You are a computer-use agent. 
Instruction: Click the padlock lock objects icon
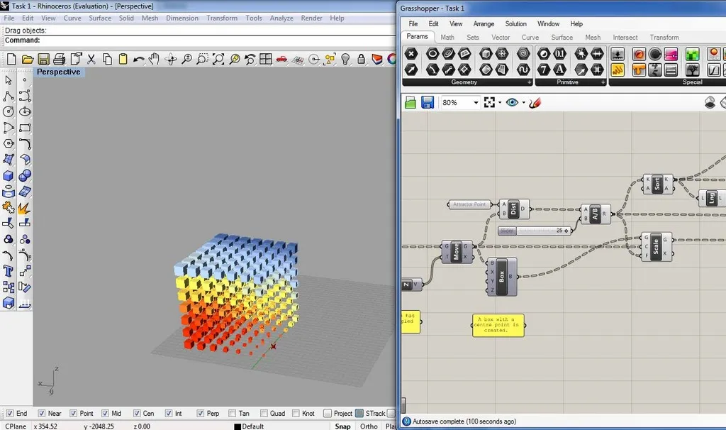[361, 59]
